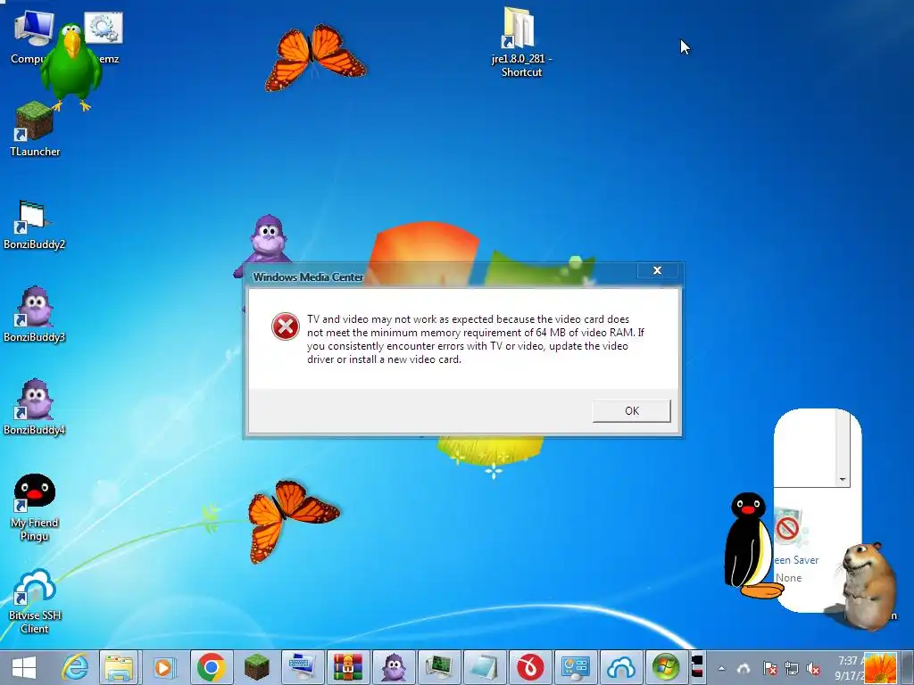
Task: Click the Screen Saver link in partial window
Action: tap(796, 560)
